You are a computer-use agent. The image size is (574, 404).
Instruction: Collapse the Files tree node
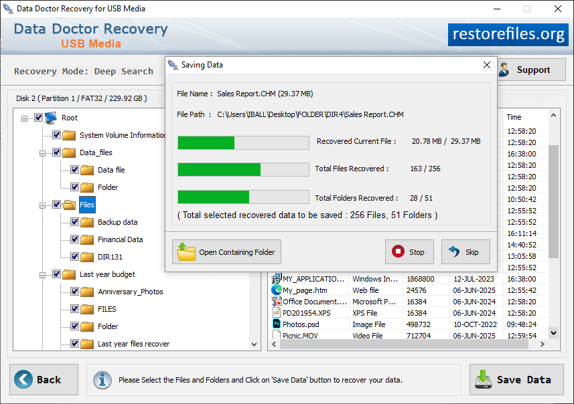pyautogui.click(x=42, y=205)
